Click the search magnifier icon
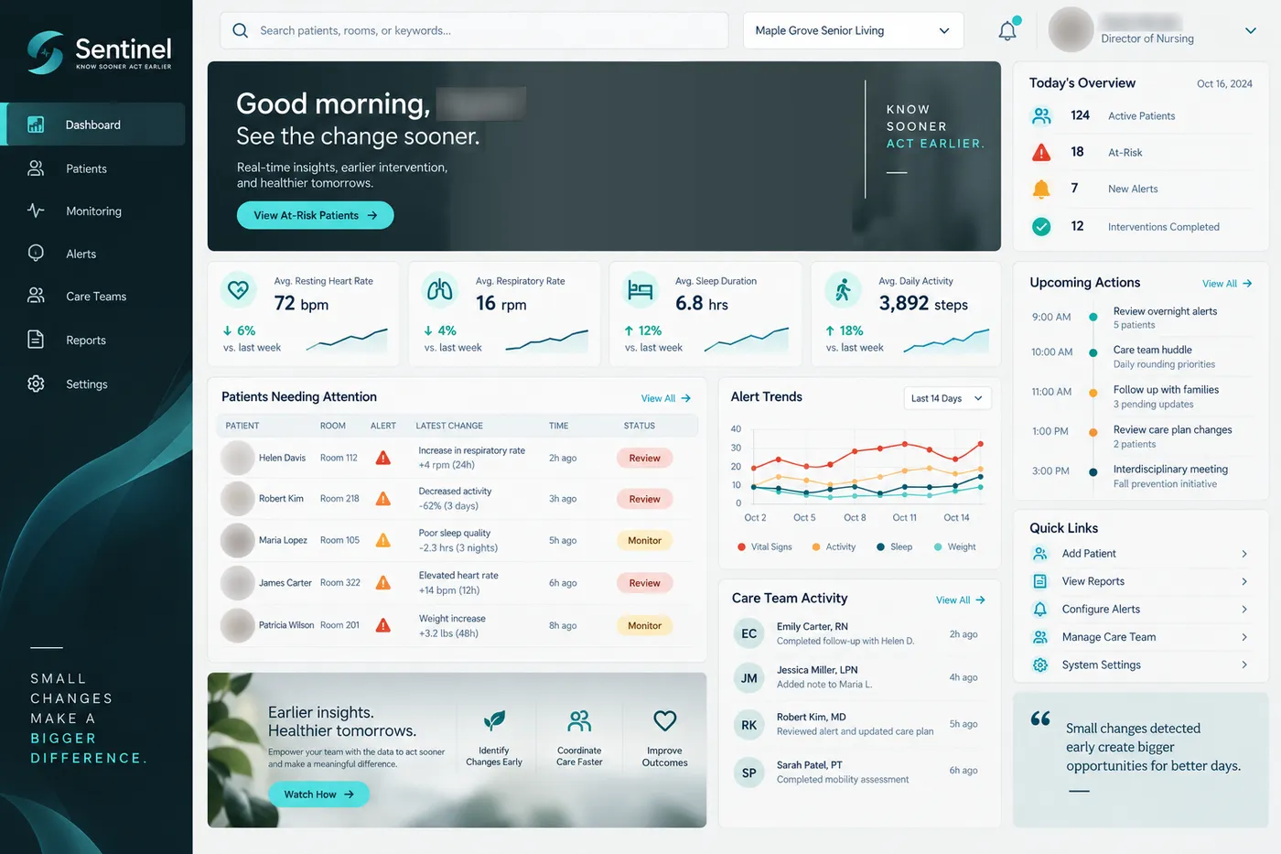The height and width of the screenshot is (854, 1281). [x=240, y=31]
